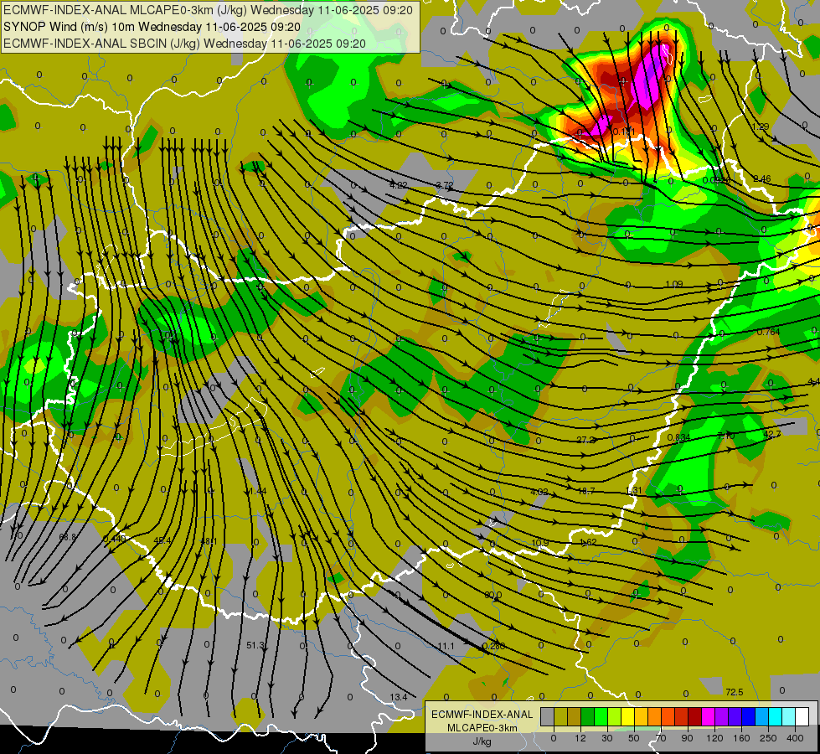Click the legend scale value 90
The image size is (820, 754).
coord(688,738)
